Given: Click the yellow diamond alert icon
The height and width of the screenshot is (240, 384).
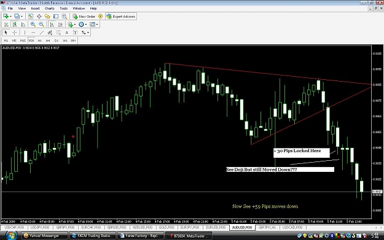Looking at the screenshot, I should pyautogui.click(x=100, y=17).
